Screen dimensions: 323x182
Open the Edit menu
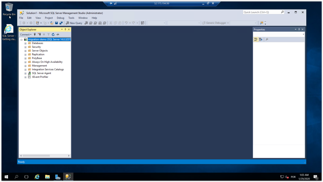tap(29, 18)
